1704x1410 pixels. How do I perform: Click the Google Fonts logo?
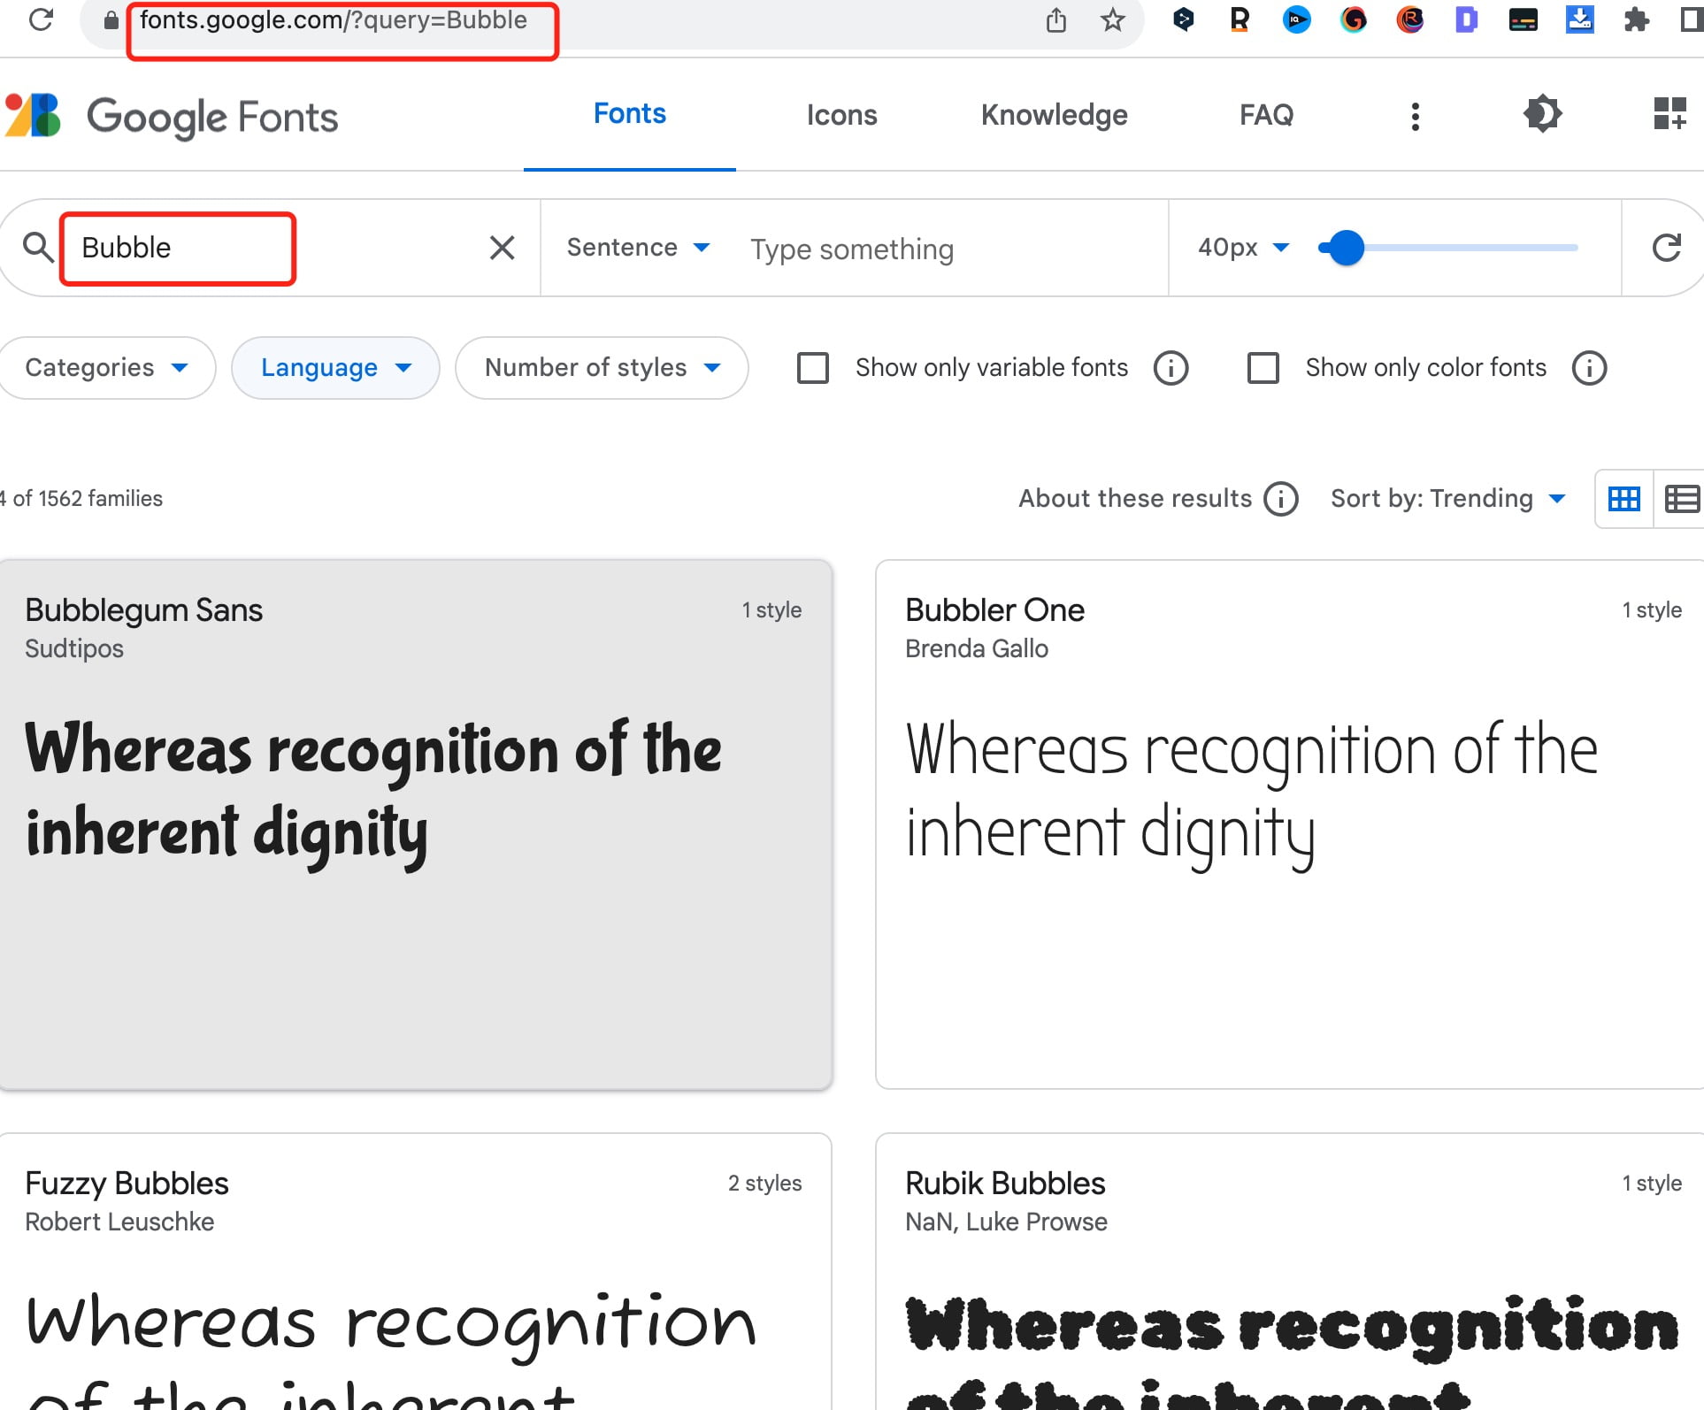pos(172,116)
